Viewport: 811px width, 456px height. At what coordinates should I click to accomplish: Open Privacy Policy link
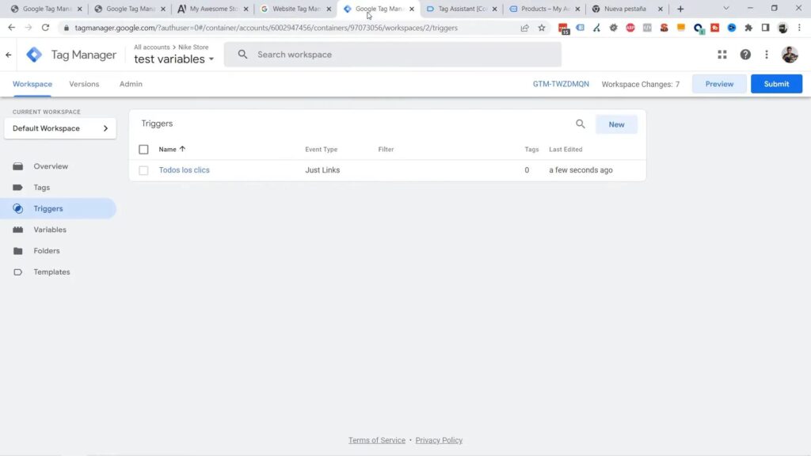click(439, 440)
